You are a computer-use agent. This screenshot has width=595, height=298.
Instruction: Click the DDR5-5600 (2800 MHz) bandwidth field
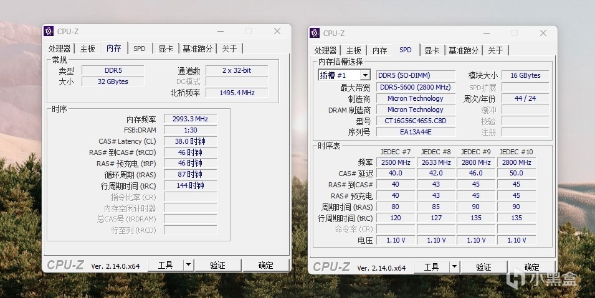416,87
